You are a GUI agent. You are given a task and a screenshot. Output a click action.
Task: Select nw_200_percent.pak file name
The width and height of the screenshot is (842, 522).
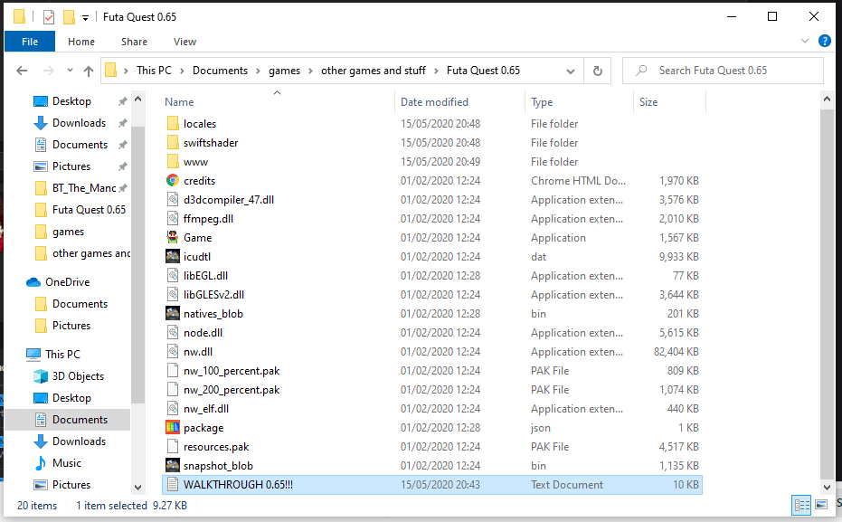(x=232, y=390)
